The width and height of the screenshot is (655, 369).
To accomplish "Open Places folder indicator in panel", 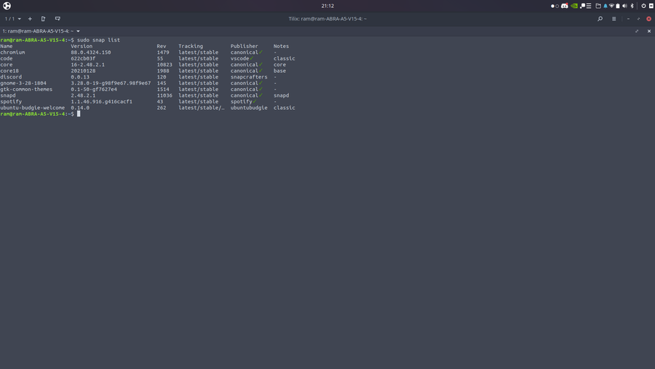I will pos(598,6).
